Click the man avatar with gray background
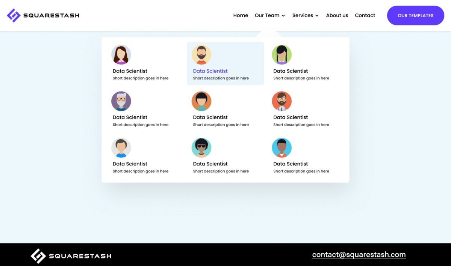 pyautogui.click(x=121, y=148)
